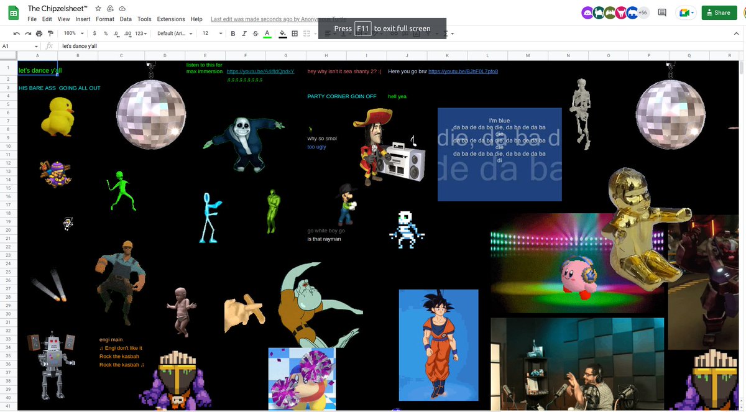Viewport: 746px width, 412px height.
Task: Open the zoom 100% dropdown
Action: [72, 34]
